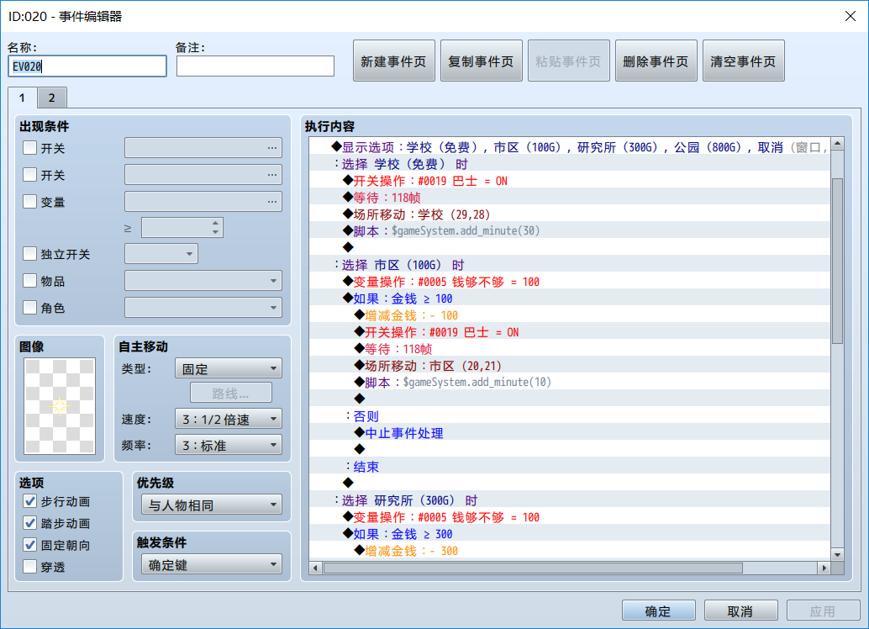Click the 清空事件页 button
Screen dimensions: 869x629
pos(744,61)
